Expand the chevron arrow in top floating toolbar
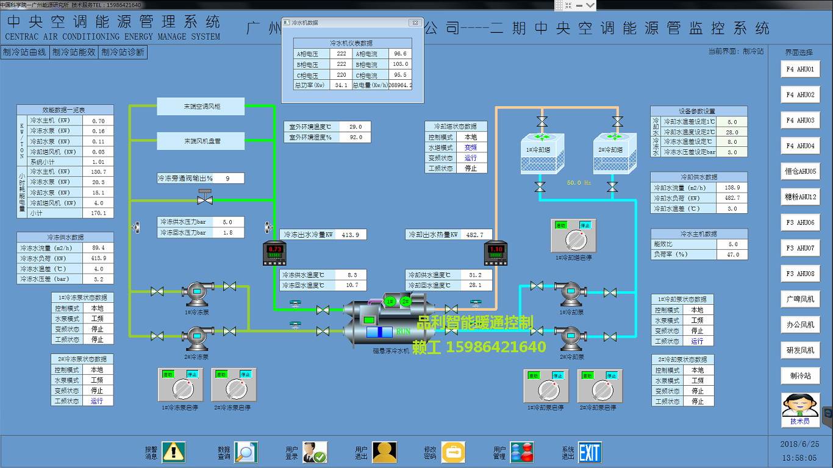This screenshot has height=468, width=833. point(590,5)
